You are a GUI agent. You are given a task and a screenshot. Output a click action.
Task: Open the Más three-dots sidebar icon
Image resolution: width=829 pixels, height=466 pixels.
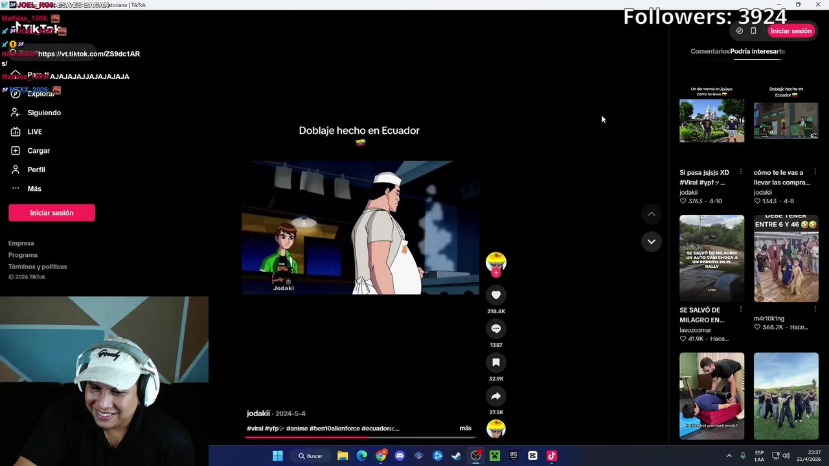click(x=16, y=188)
